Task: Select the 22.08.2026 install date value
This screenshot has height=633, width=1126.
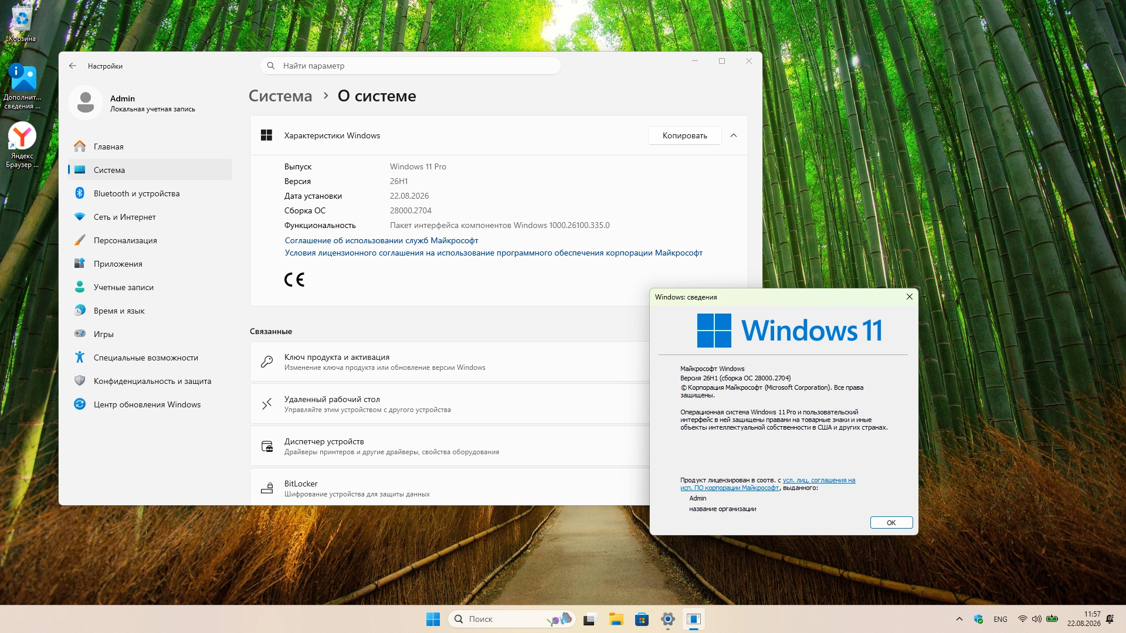Action: pyautogui.click(x=409, y=196)
